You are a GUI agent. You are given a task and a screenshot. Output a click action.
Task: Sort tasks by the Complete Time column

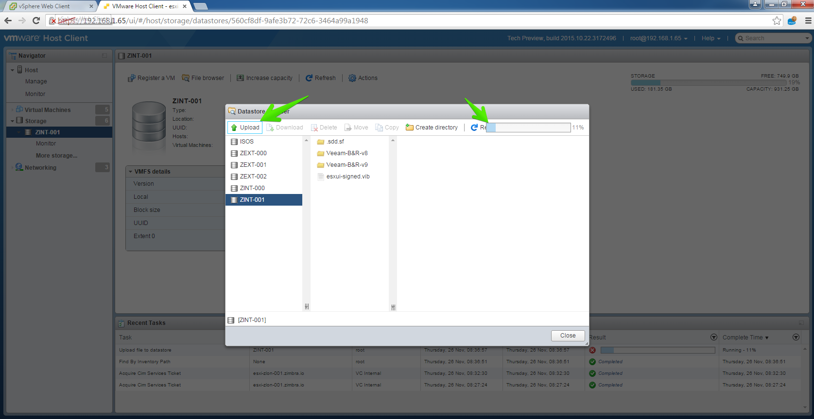click(745, 338)
